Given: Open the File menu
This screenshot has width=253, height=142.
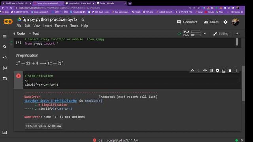Looking at the screenshot, I should pyautogui.click(x=19, y=26).
